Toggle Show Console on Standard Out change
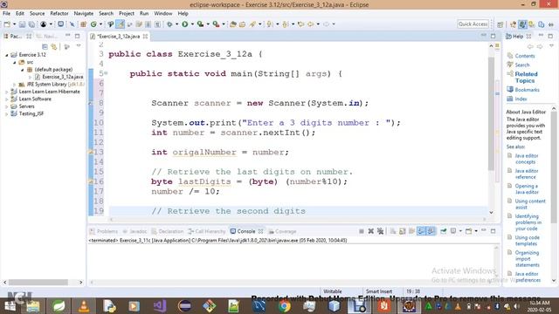The height and width of the screenshot is (314, 559). click(421, 231)
